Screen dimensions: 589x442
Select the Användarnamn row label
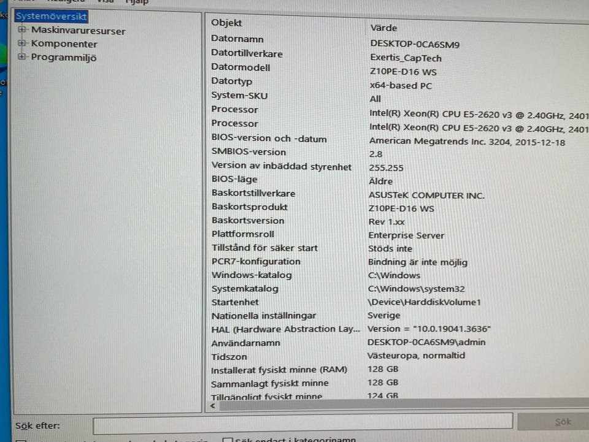245,343
